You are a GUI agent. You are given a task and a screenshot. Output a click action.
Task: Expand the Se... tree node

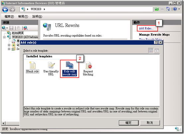point(9,49)
